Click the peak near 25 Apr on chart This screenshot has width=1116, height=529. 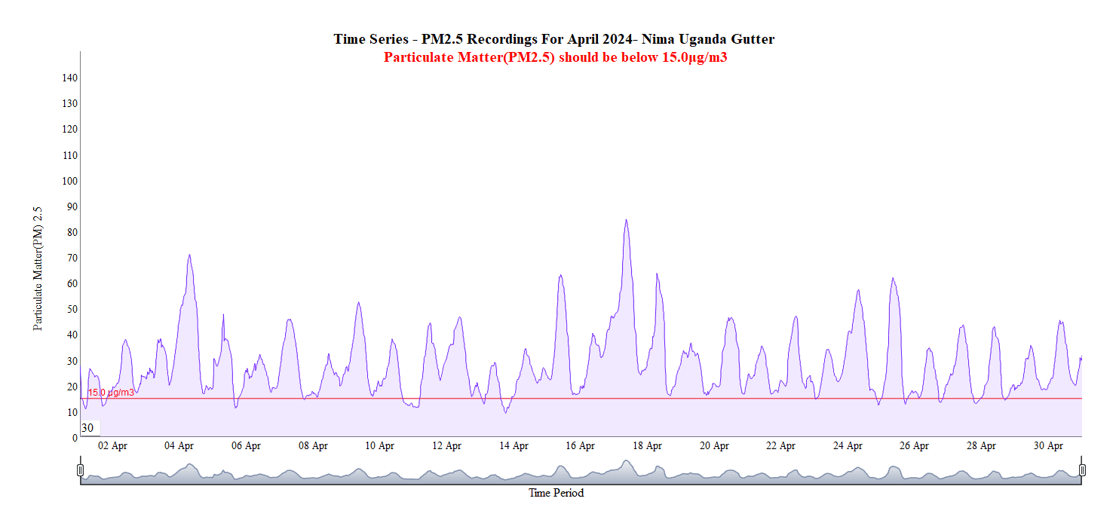tap(893, 279)
